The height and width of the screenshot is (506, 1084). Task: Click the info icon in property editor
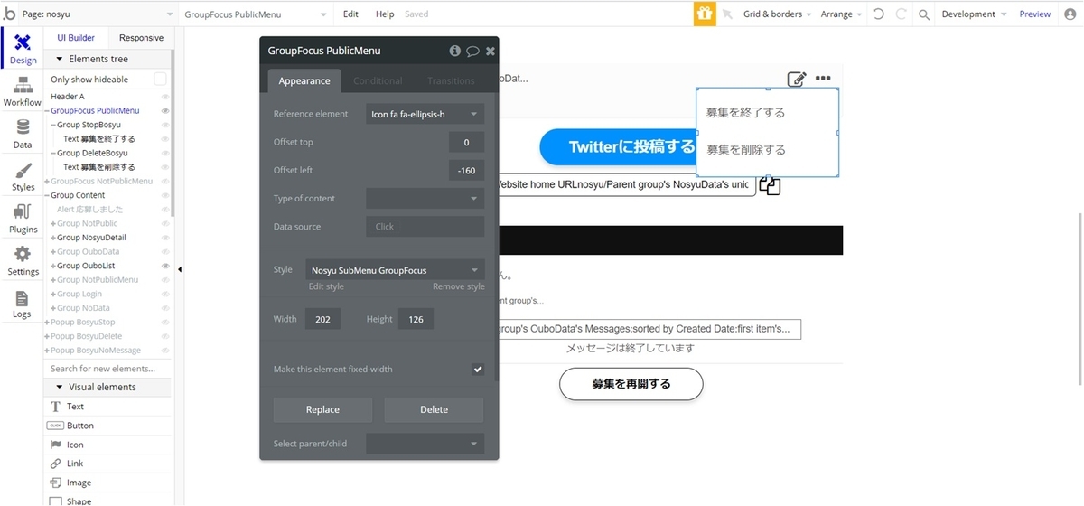click(455, 52)
